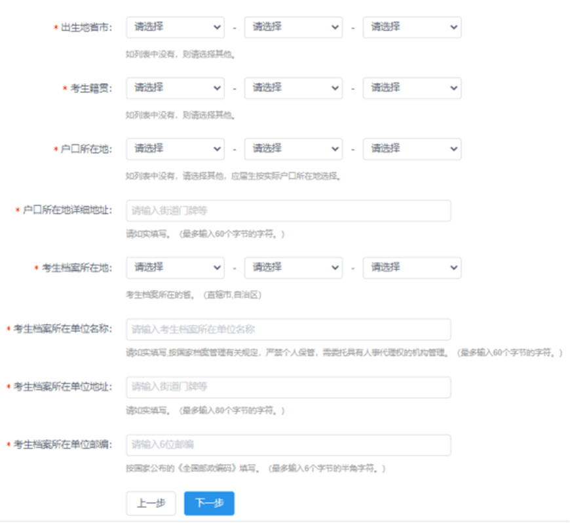The image size is (570, 523).
Task: Open third dropdown for 考生档案所在地
Action: tap(412, 268)
